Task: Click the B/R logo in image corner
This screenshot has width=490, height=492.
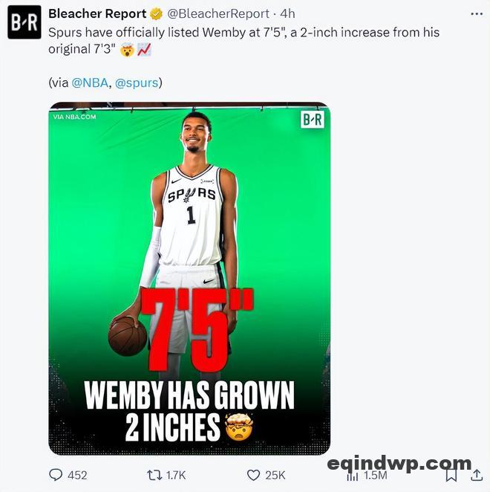Action: click(x=313, y=120)
